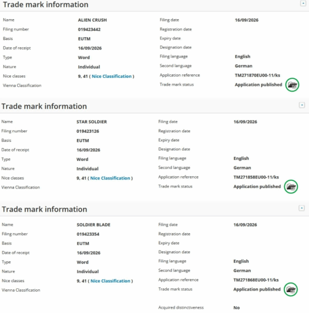The width and height of the screenshot is (309, 313).
Task: Open Nice Classification link for STAR SOLDIER
Action: click(x=110, y=178)
